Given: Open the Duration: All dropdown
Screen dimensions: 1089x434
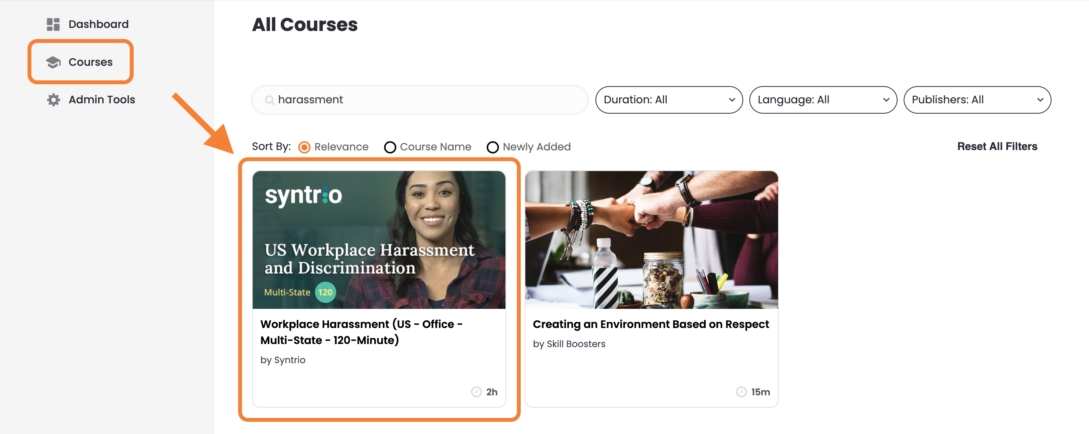Looking at the screenshot, I should click(669, 100).
